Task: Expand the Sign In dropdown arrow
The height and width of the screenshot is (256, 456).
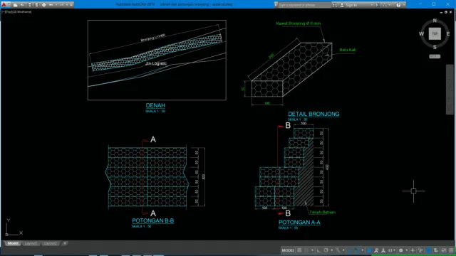Action: [371, 5]
